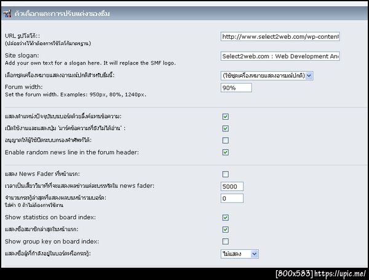Screen dimensions: 369x280
Task: Edit news fader milliseconds field 5000
Action: [x=232, y=187]
